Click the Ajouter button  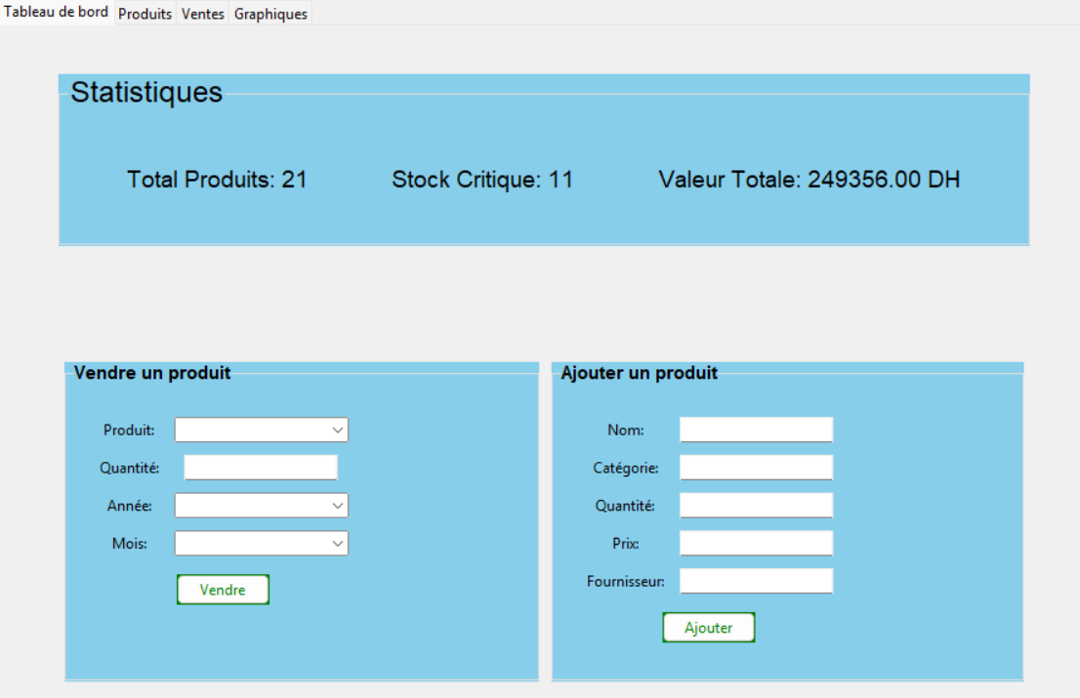point(708,627)
